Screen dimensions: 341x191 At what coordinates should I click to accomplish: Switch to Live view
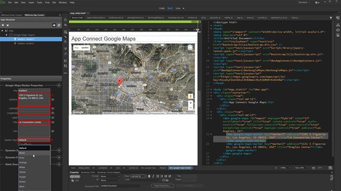[178, 8]
